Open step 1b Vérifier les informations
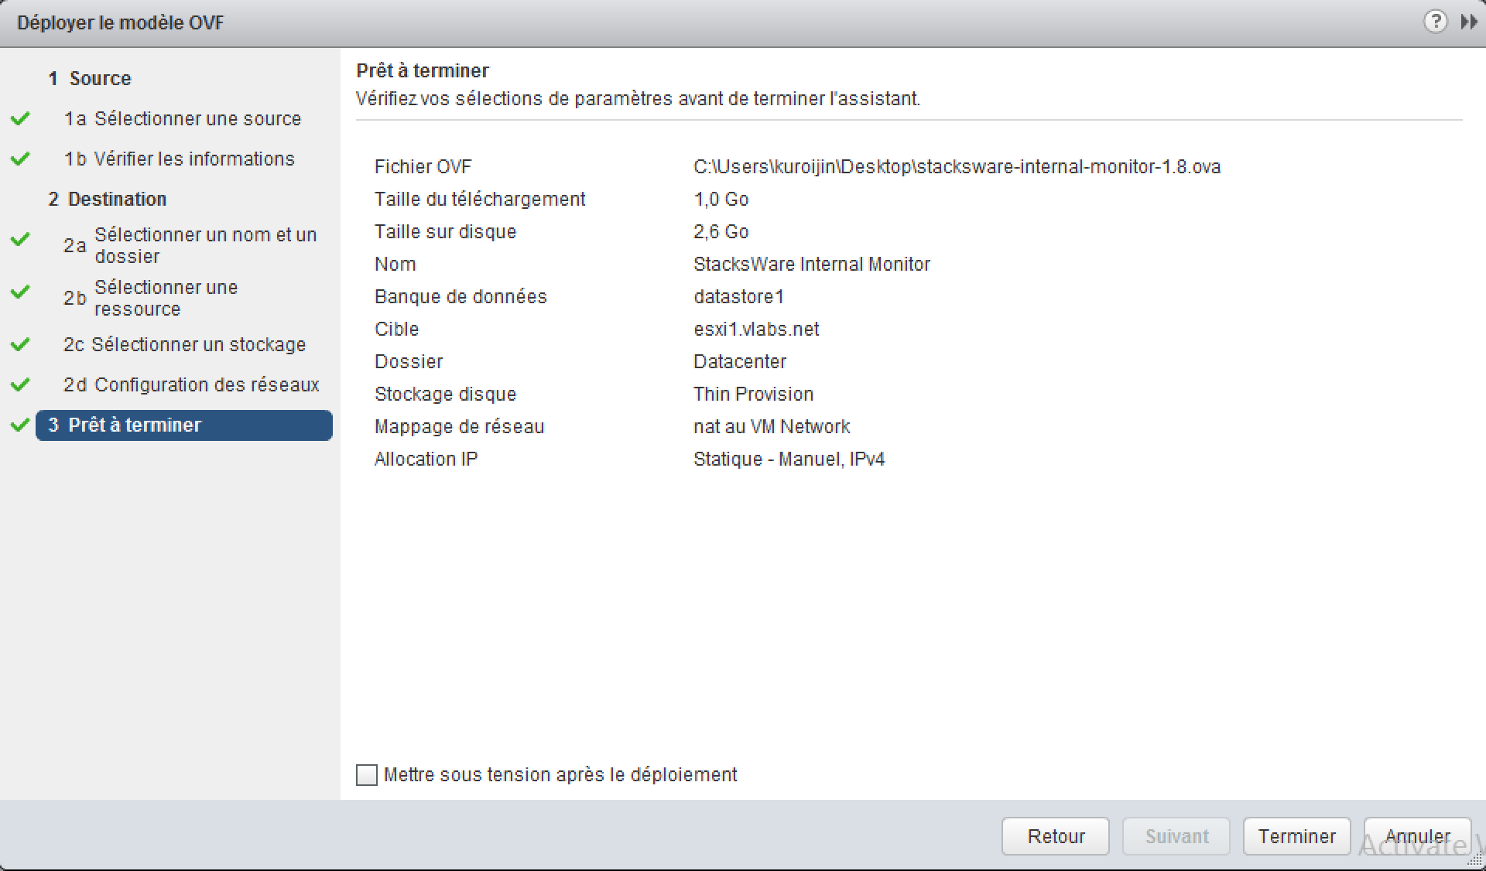The image size is (1486, 871). click(x=180, y=159)
